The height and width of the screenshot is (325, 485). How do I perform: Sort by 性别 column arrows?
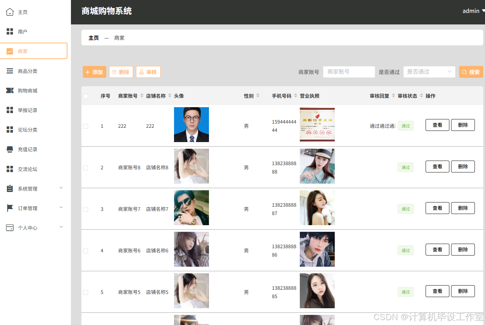pos(258,96)
